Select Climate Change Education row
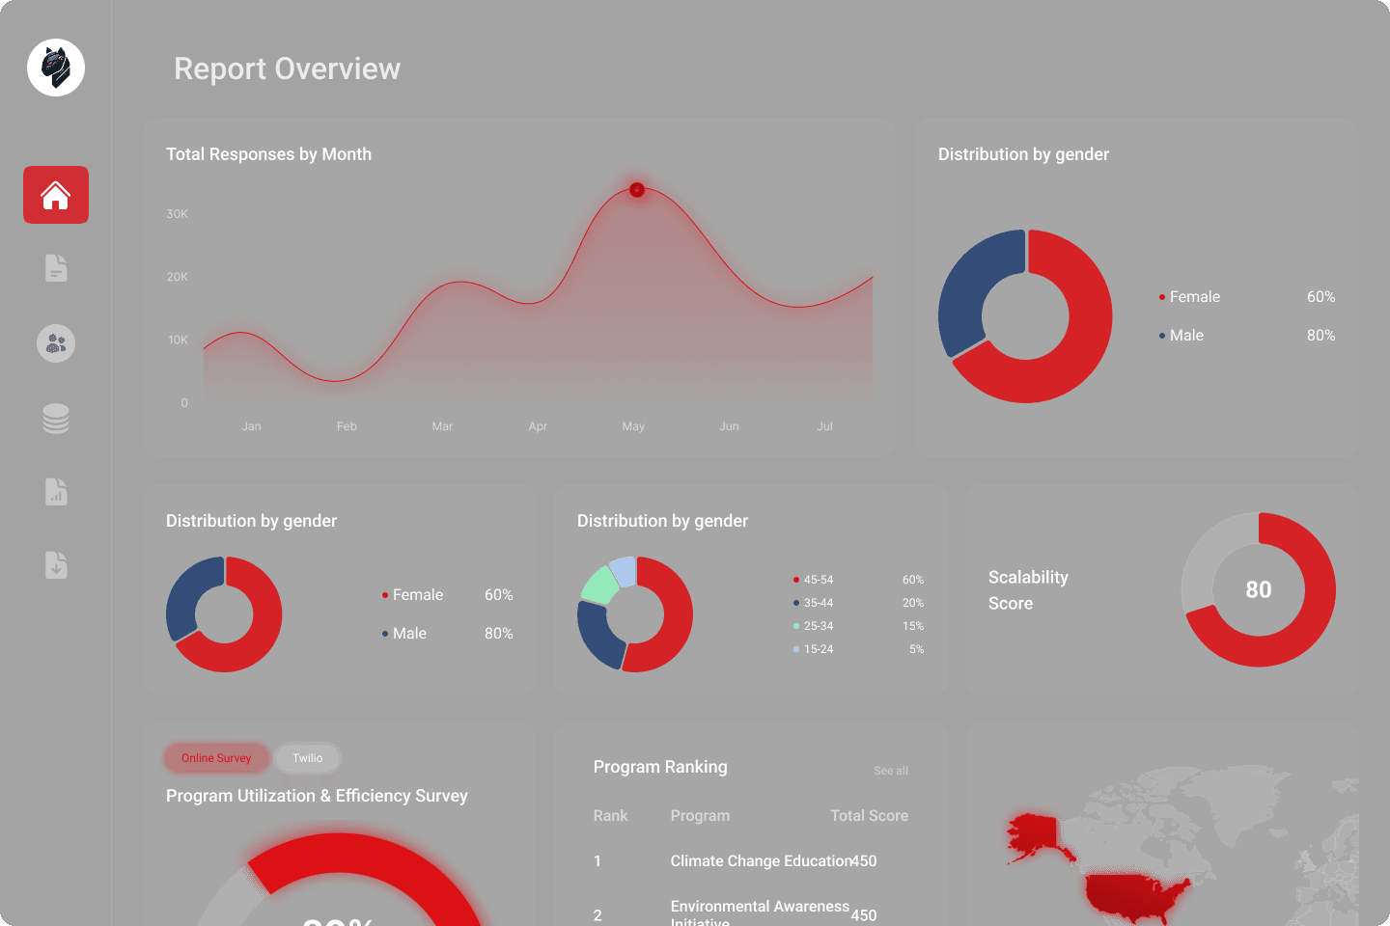Viewport: 1390px width, 926px height. pos(751,861)
